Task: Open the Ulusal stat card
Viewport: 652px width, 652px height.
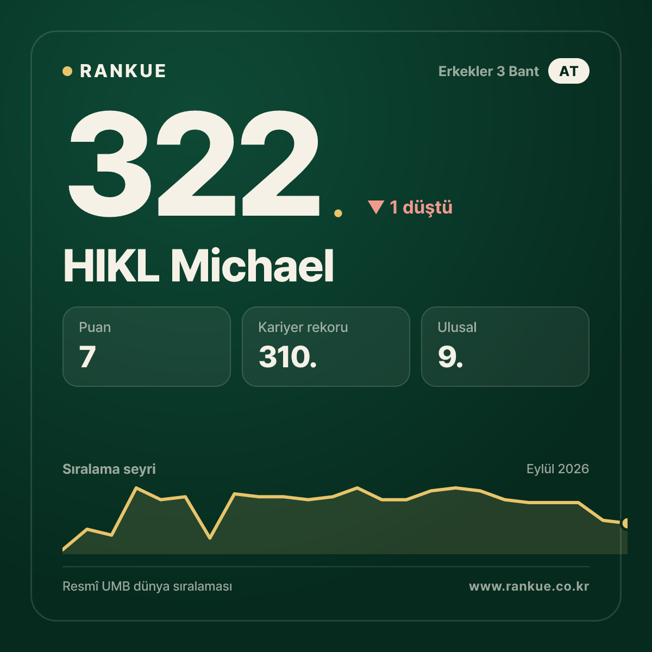Action: point(505,347)
